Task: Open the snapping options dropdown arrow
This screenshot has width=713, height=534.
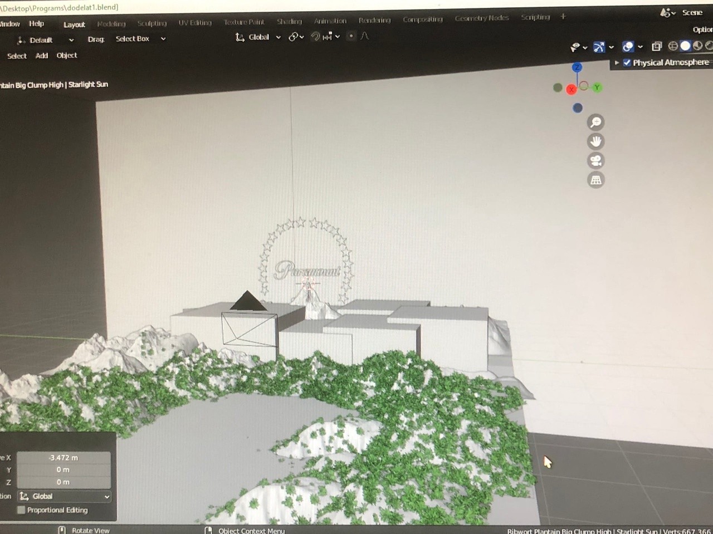Action: click(338, 37)
